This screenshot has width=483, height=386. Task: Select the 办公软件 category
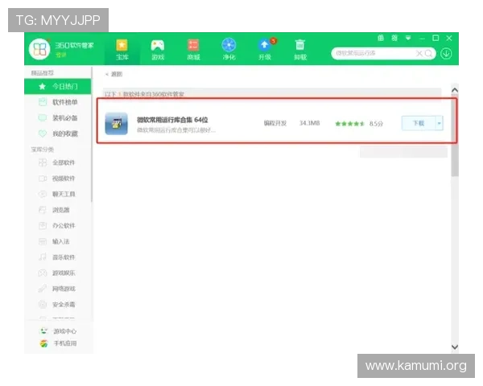58,226
